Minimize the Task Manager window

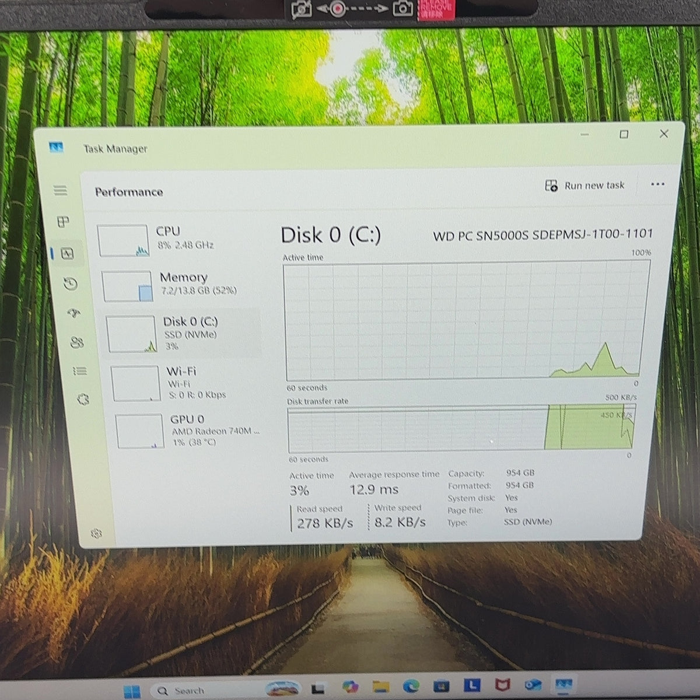[x=584, y=135]
